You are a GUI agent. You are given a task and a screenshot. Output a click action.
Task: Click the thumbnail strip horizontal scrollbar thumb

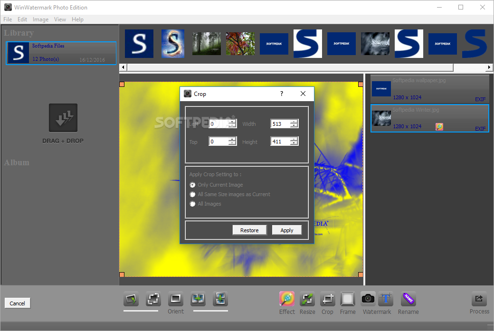[x=290, y=67]
